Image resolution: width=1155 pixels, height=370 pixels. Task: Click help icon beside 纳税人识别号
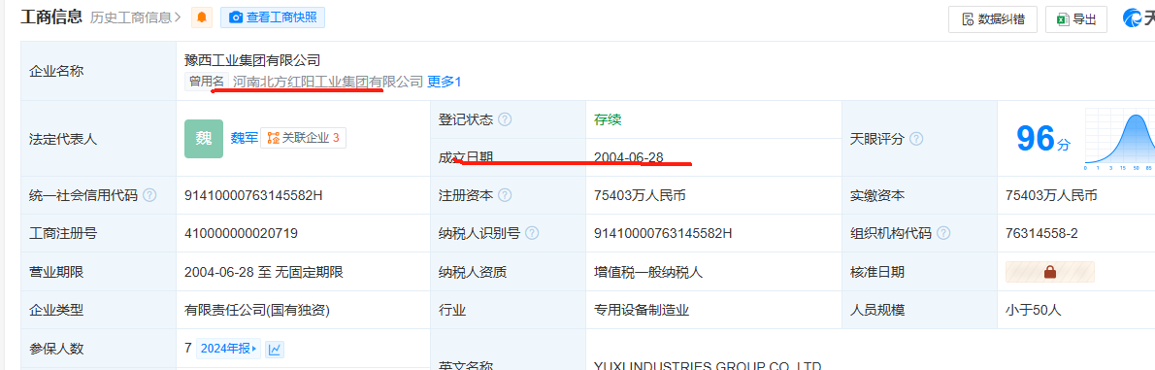point(532,234)
